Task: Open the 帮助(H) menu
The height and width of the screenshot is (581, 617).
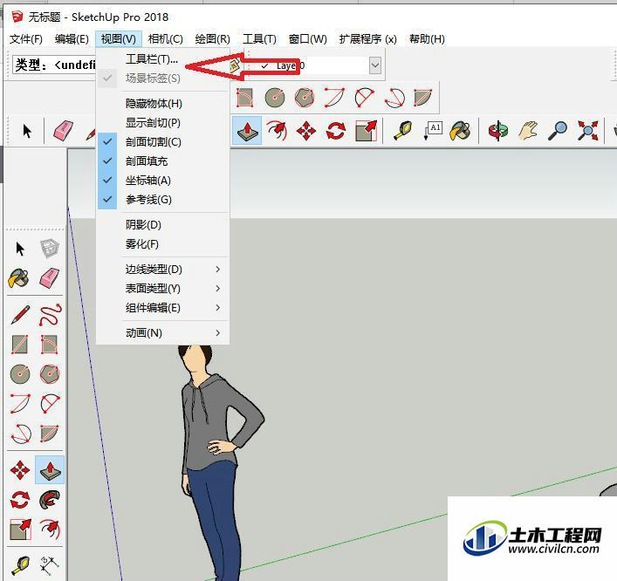Action: click(x=427, y=39)
